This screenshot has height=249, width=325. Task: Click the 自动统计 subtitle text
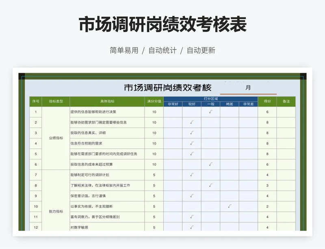point(162,50)
